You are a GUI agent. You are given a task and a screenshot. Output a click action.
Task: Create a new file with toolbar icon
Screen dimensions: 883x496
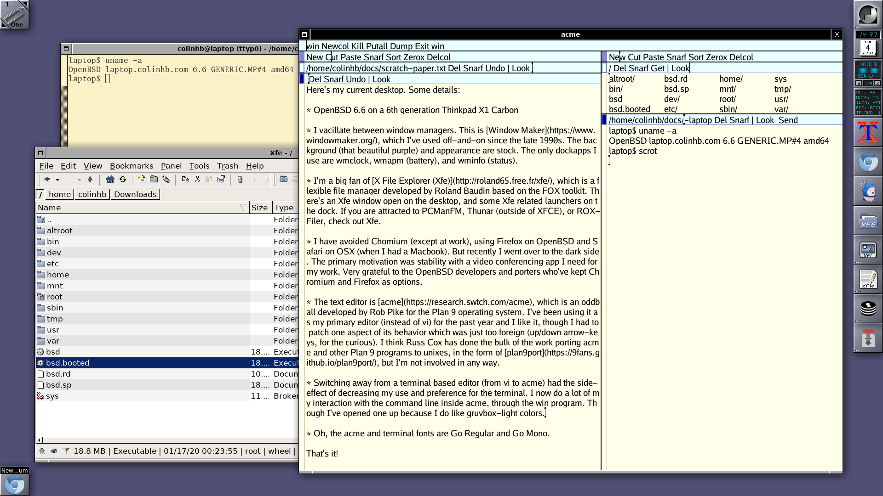[142, 180]
